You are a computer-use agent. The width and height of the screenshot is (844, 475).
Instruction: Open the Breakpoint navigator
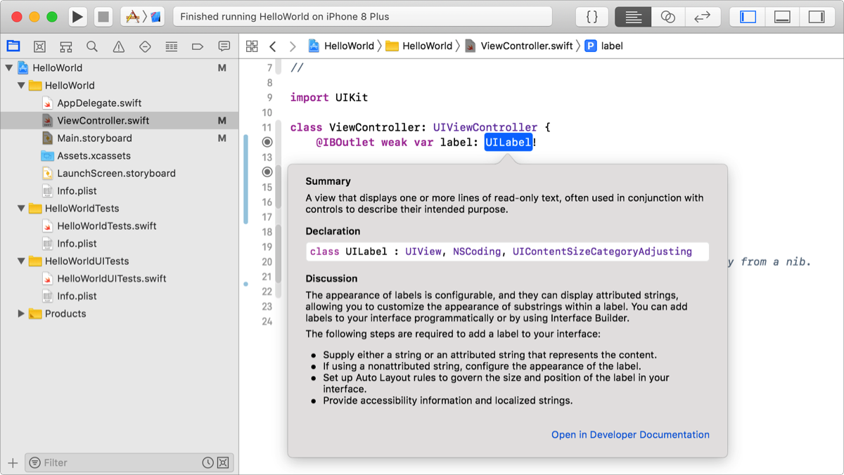tap(198, 46)
